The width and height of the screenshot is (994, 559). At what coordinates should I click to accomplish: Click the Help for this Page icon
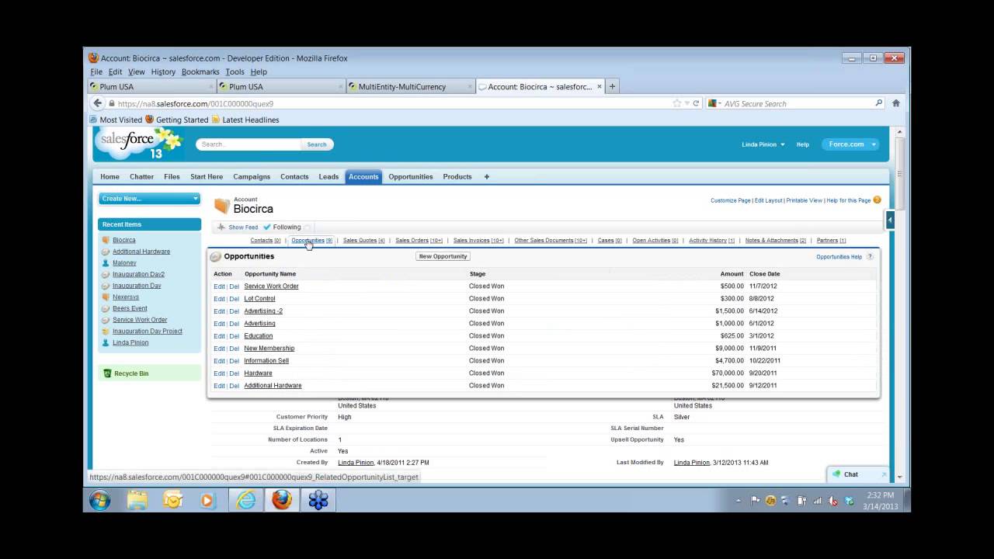(878, 200)
